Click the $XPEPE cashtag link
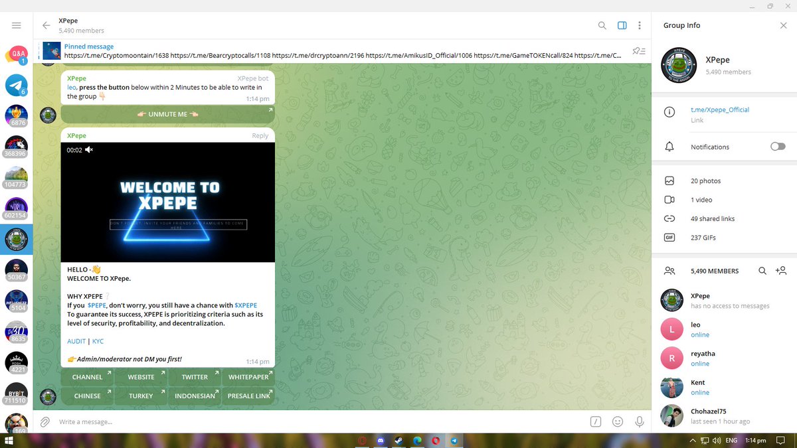 [x=246, y=305]
